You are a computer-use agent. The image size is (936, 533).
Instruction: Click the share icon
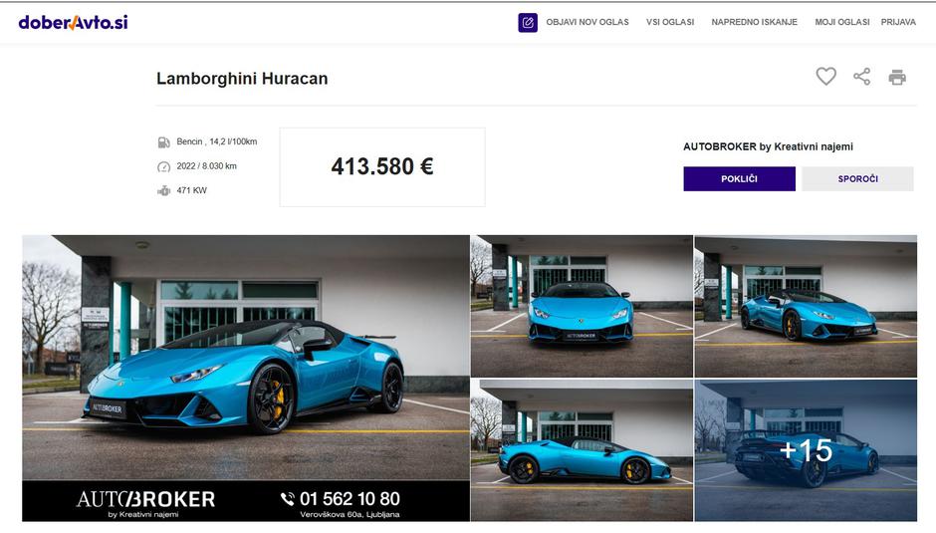click(862, 77)
